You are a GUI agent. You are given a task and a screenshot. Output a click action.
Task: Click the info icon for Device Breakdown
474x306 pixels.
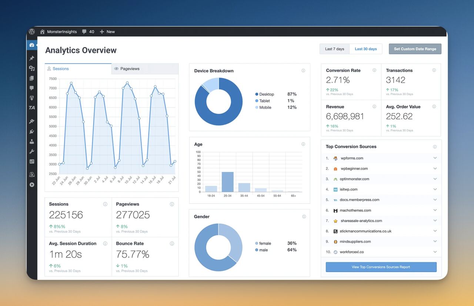click(303, 71)
